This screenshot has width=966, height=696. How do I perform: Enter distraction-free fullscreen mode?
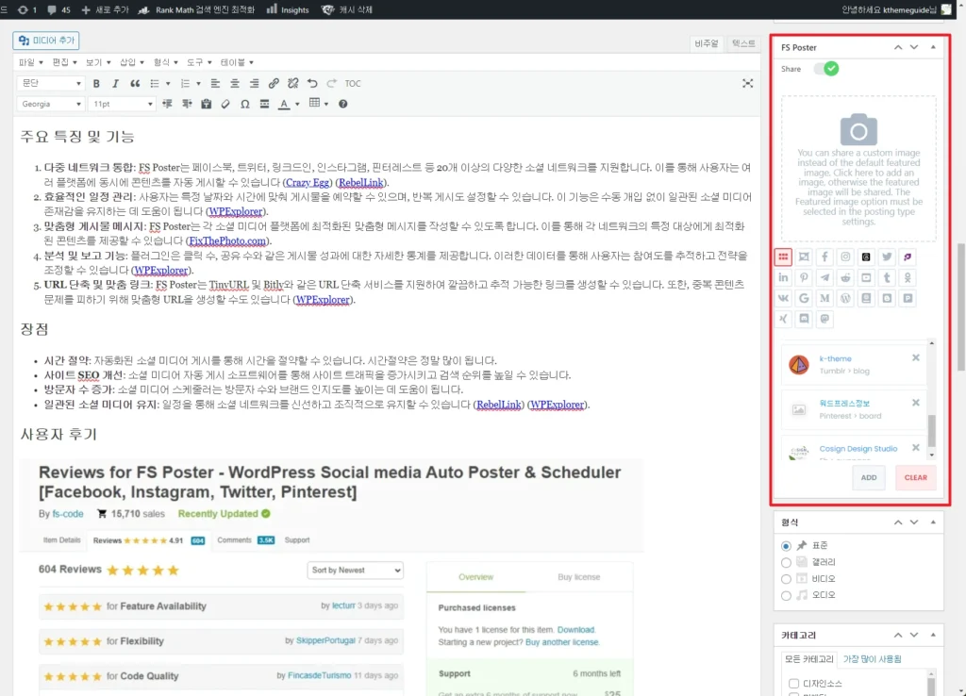(747, 83)
